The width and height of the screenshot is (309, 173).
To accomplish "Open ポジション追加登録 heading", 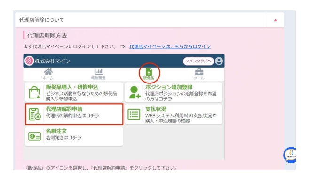I will (x=169, y=87).
